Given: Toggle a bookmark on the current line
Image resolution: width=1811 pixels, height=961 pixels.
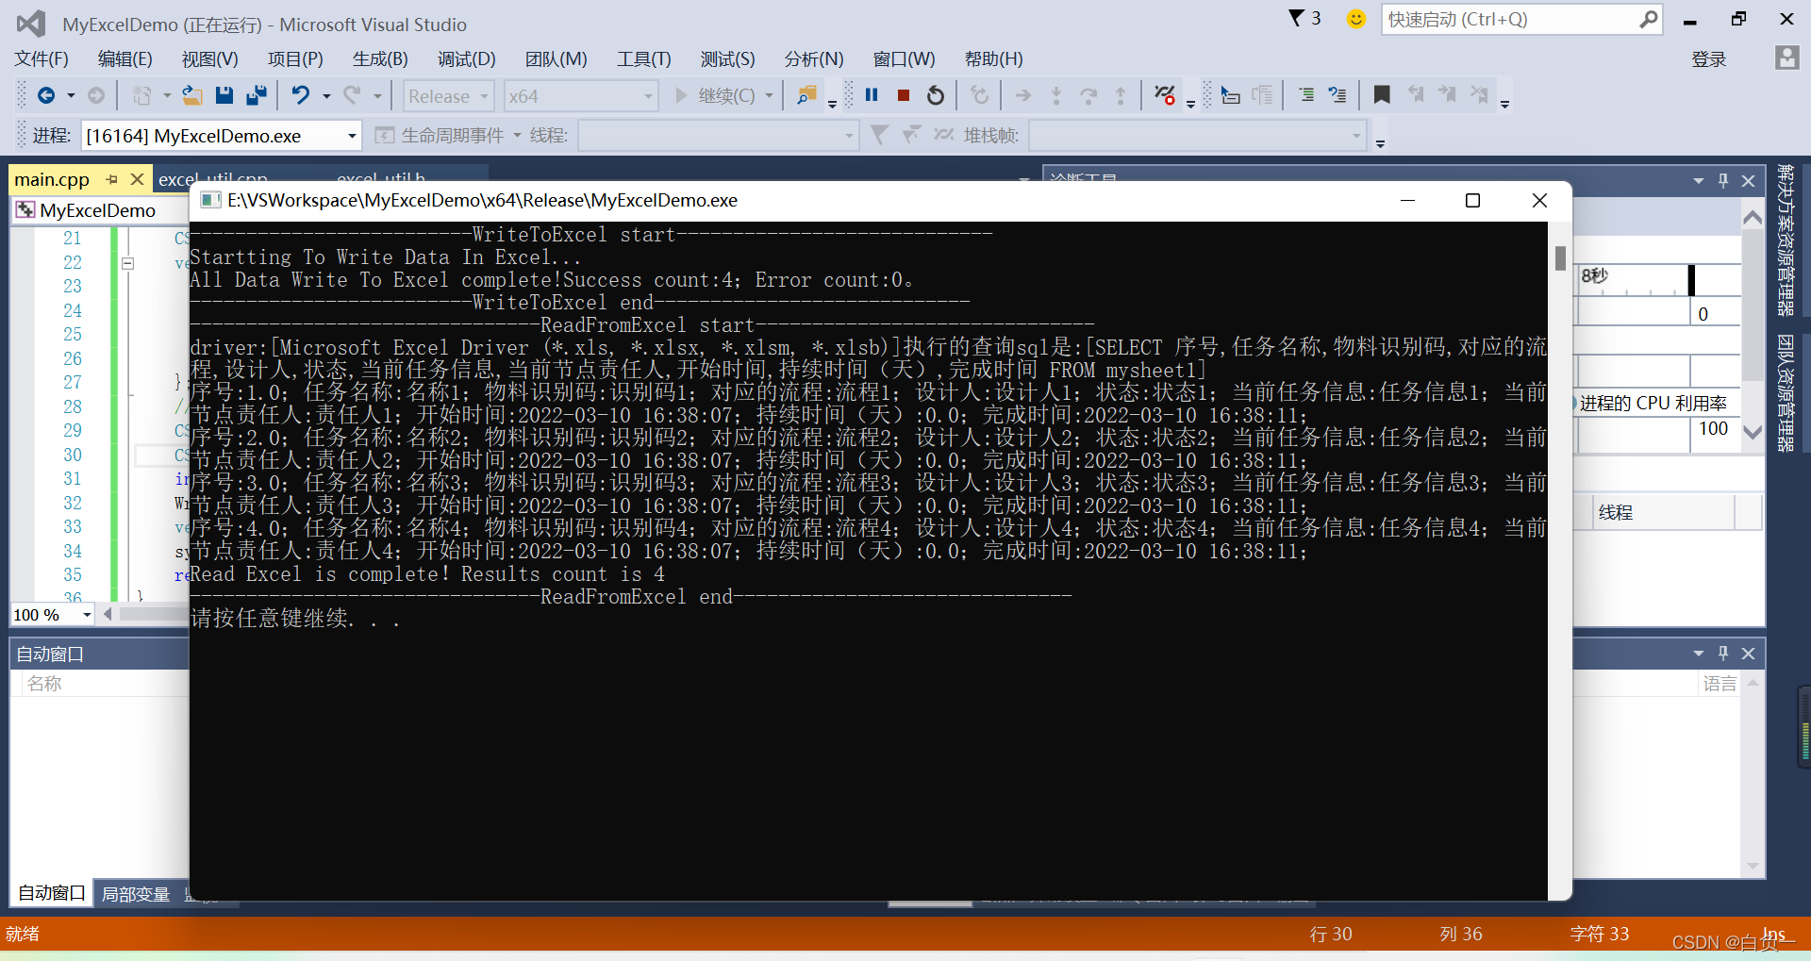Looking at the screenshot, I should pyautogui.click(x=1382, y=95).
